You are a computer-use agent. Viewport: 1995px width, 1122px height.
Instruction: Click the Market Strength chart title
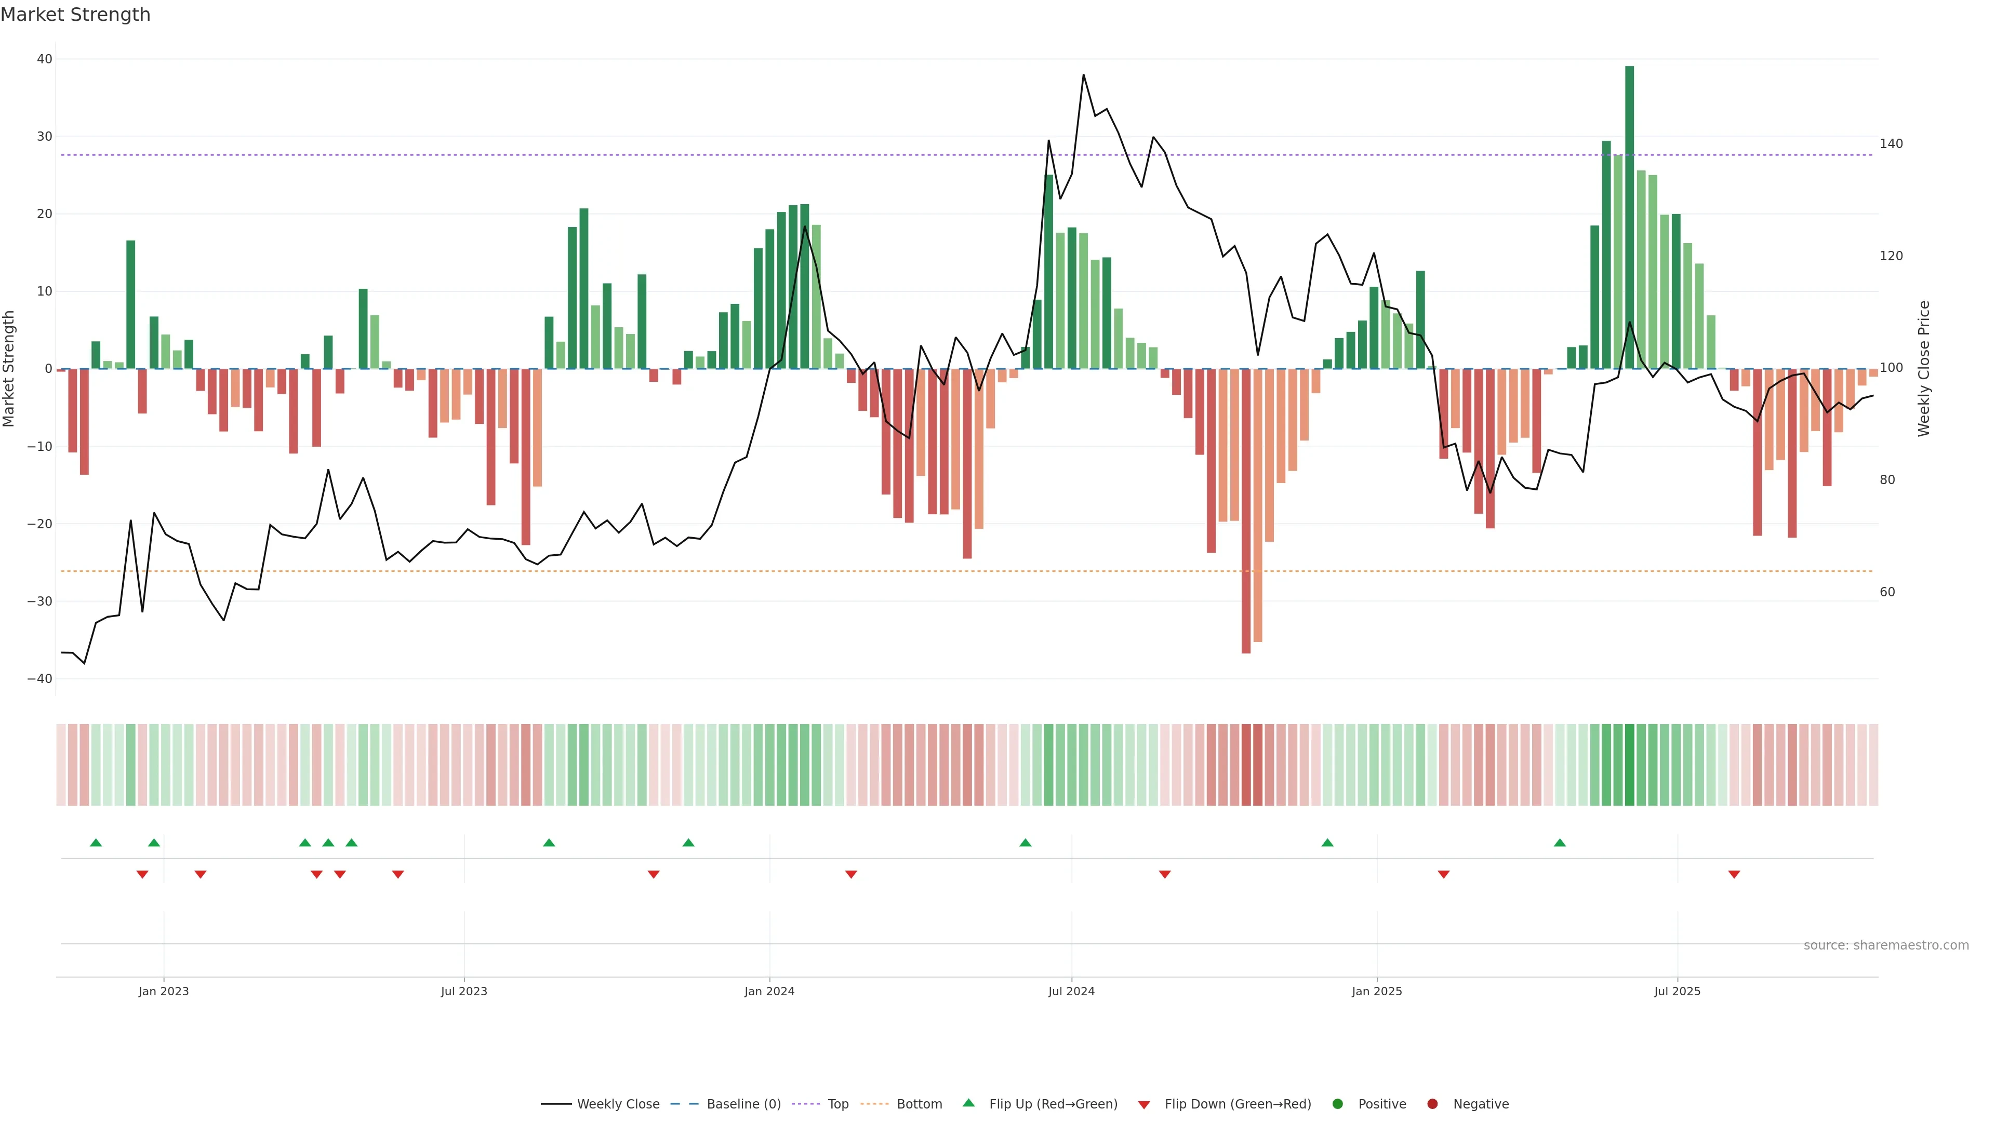(75, 15)
